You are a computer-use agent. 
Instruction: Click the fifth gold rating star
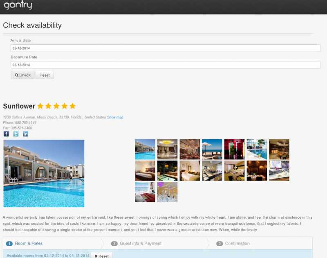(x=73, y=106)
